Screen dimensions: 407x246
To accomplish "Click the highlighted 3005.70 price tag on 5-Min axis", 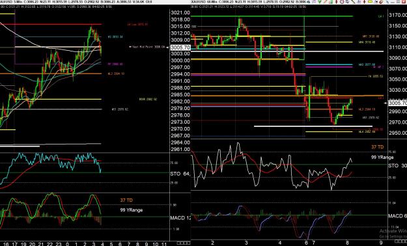I will point(180,48).
